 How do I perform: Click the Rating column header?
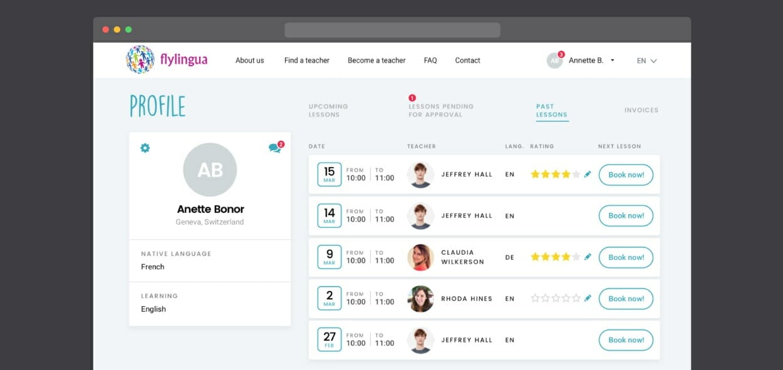point(542,146)
